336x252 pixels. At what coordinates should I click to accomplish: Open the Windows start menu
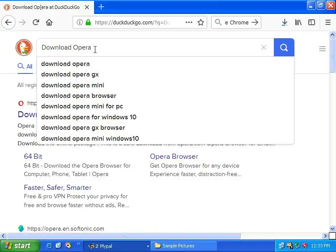[x=20, y=246]
